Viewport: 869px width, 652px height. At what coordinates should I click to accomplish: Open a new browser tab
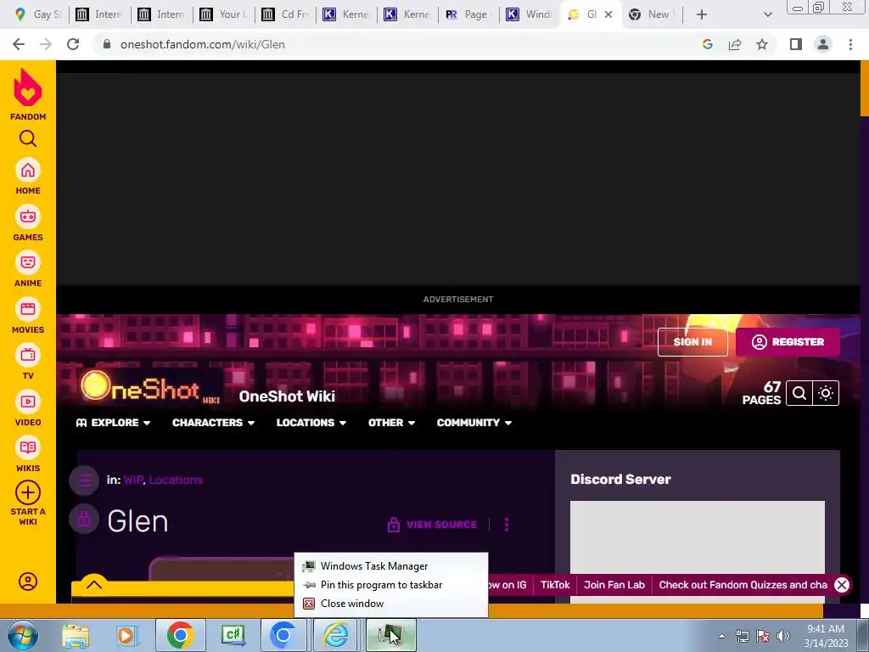(702, 14)
